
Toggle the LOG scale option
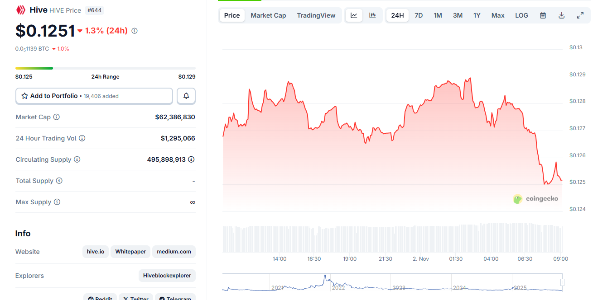pos(521,15)
